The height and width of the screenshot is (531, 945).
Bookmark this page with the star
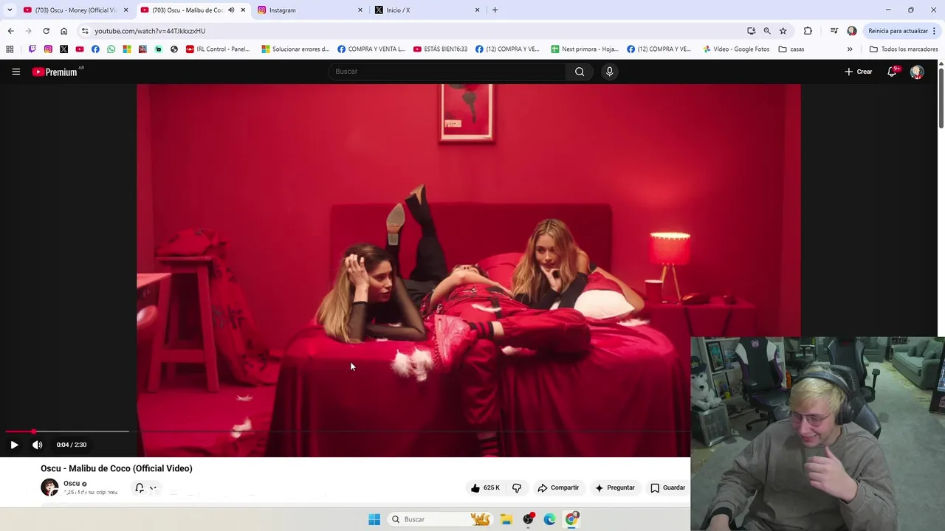pos(783,31)
